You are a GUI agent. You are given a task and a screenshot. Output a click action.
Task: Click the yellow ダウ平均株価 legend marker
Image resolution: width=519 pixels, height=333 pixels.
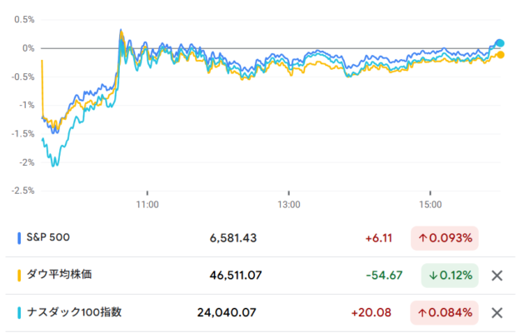pyautogui.click(x=19, y=276)
